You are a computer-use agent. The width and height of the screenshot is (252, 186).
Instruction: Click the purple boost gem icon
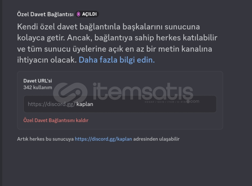tap(78, 14)
